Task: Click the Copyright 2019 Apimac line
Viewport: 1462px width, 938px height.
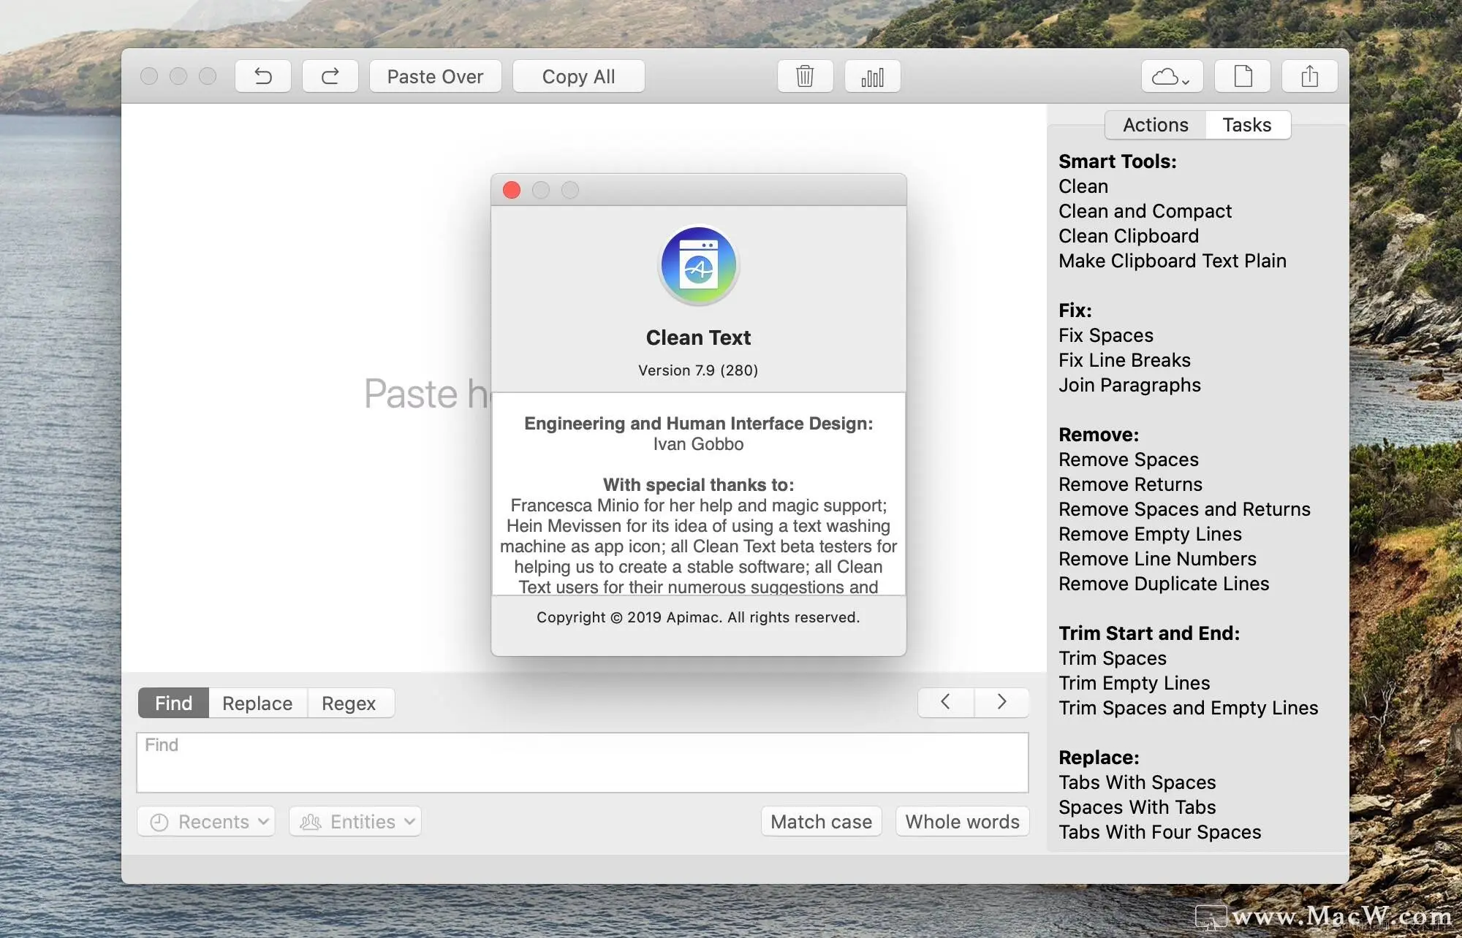Action: click(698, 617)
